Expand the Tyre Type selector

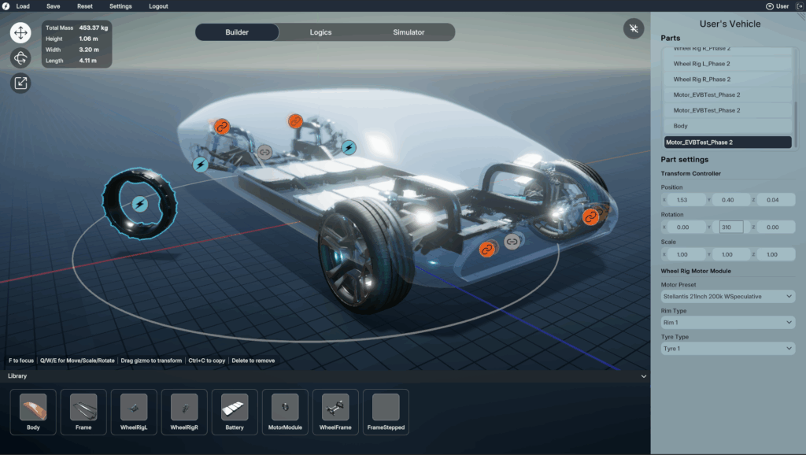pos(727,349)
